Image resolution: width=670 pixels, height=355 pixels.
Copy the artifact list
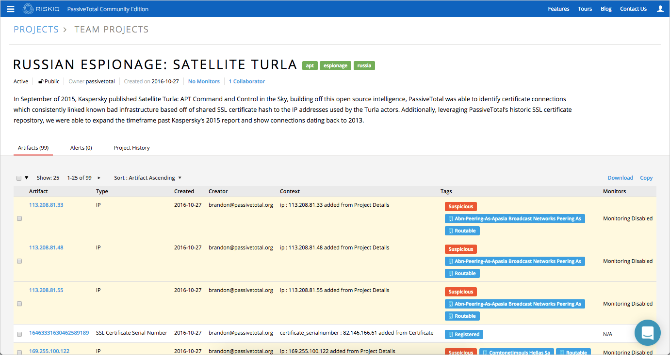(x=646, y=178)
